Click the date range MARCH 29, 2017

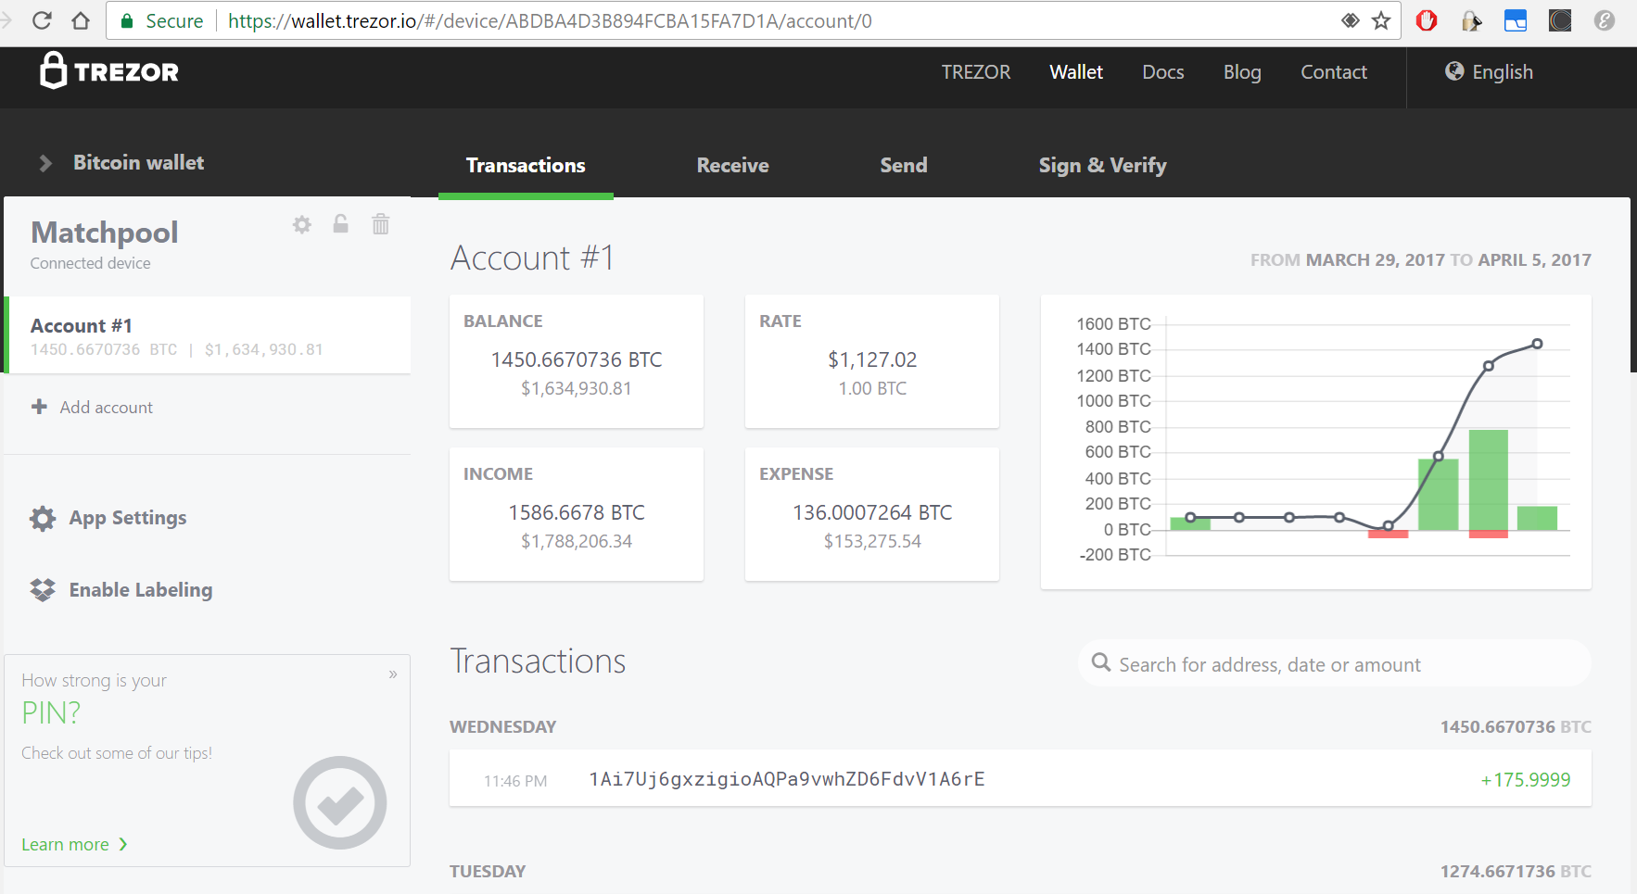coord(1376,260)
